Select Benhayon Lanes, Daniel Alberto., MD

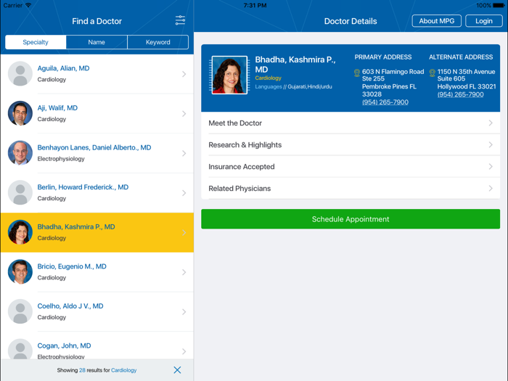(x=94, y=147)
